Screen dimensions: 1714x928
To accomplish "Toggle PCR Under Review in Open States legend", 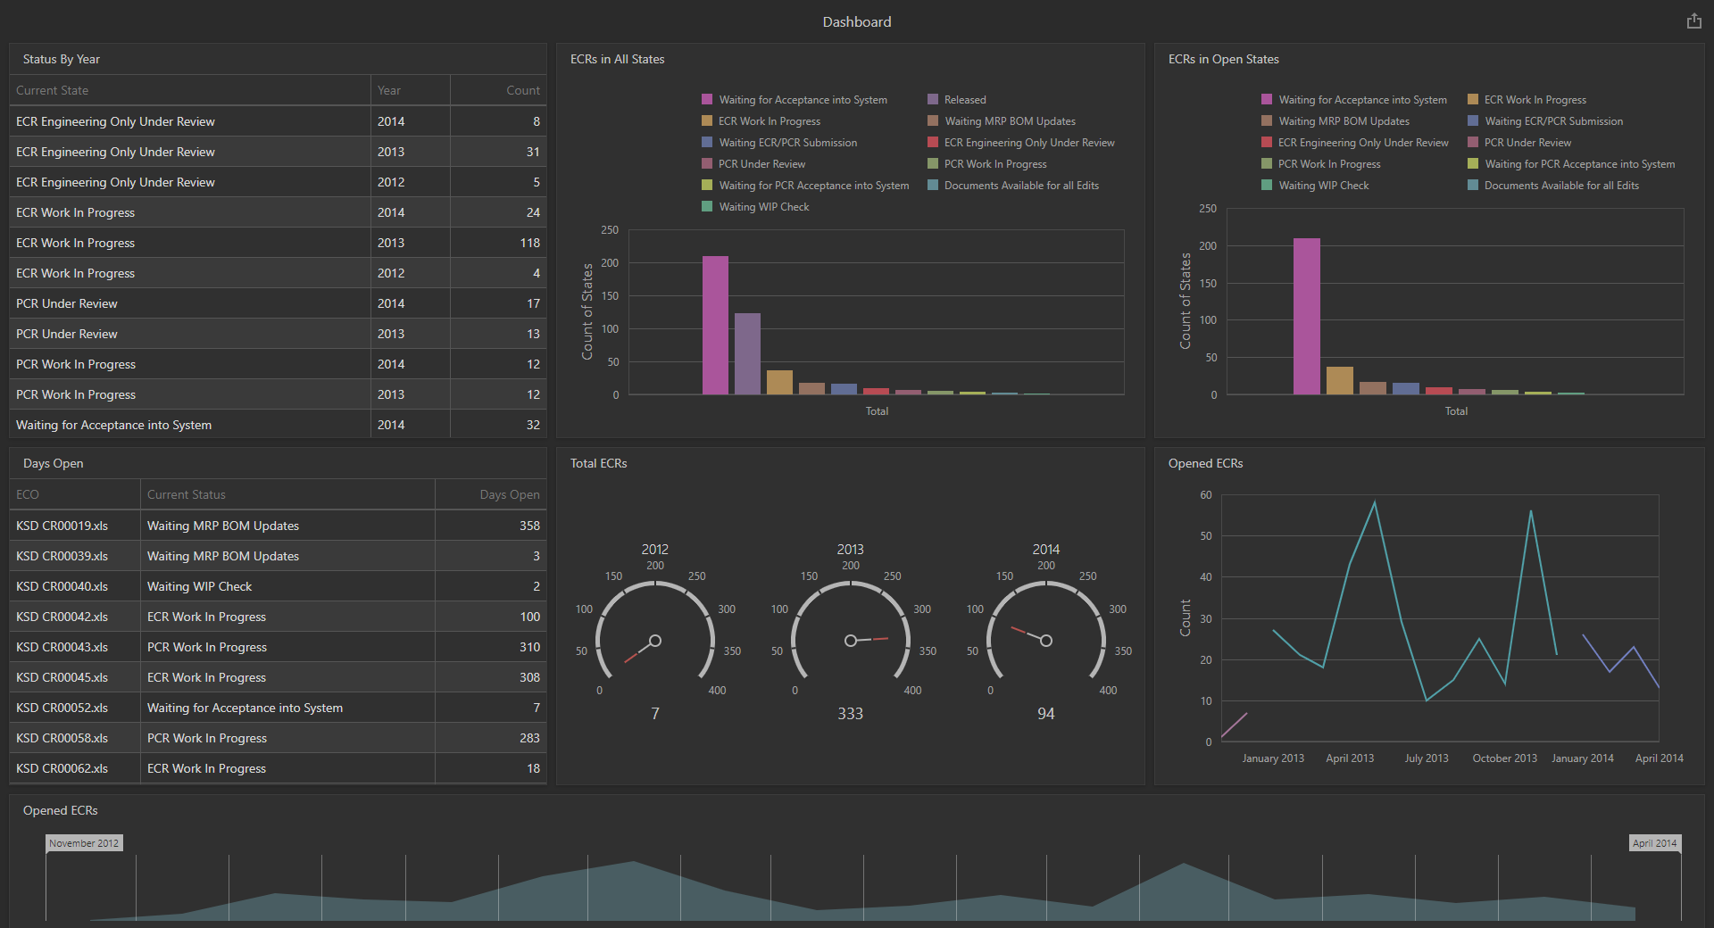I will (1519, 142).
